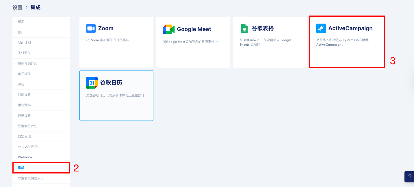Open the Zoom card title

coord(106,28)
